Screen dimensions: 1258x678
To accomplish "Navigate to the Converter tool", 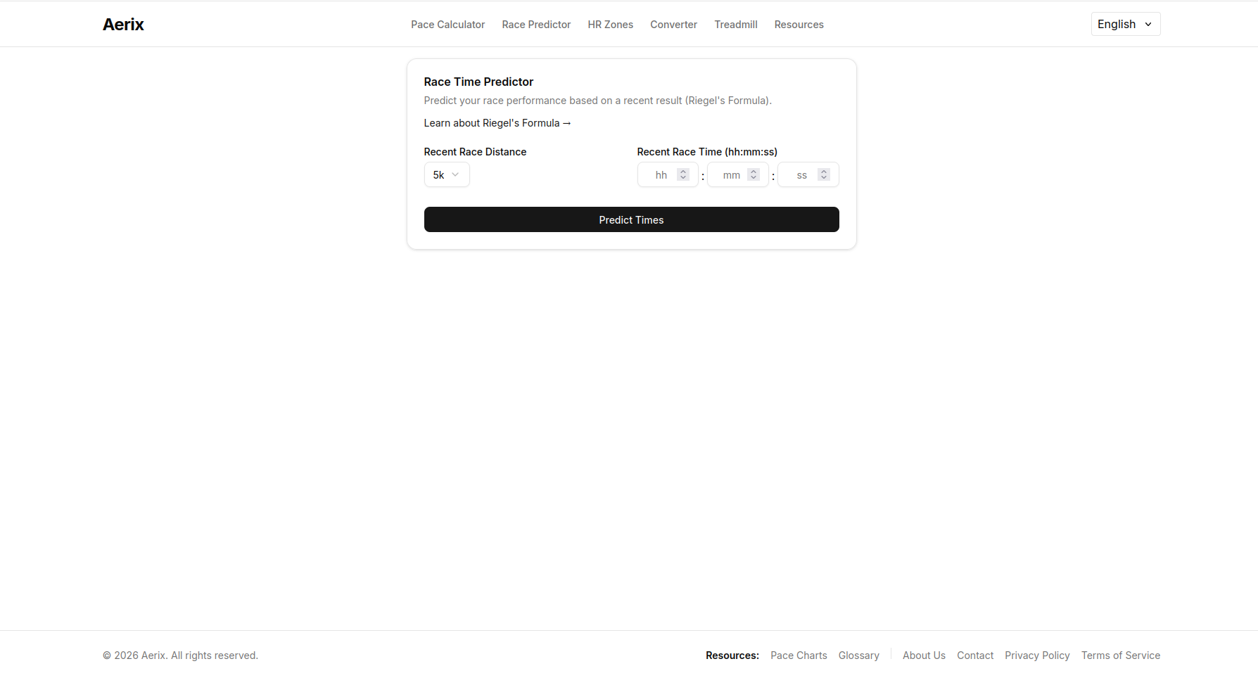I will tap(673, 24).
